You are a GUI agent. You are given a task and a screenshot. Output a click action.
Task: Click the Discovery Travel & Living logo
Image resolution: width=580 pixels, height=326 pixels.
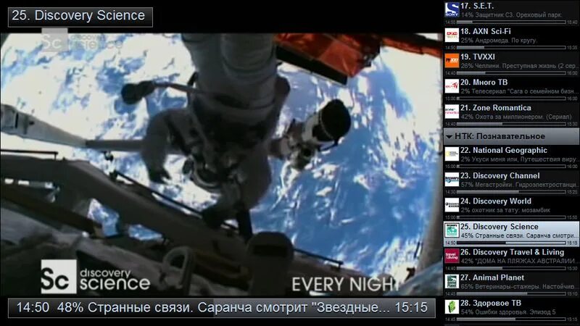tap(452, 256)
